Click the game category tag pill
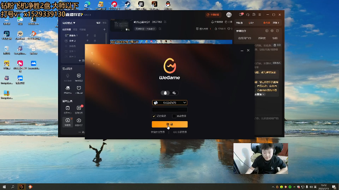Screen dimensions: 339x190 [145, 29]
